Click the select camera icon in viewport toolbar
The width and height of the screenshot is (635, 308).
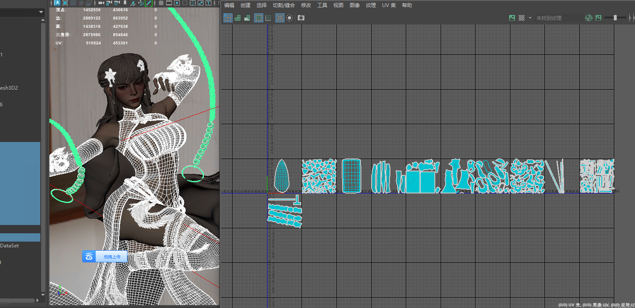click(101, 3)
